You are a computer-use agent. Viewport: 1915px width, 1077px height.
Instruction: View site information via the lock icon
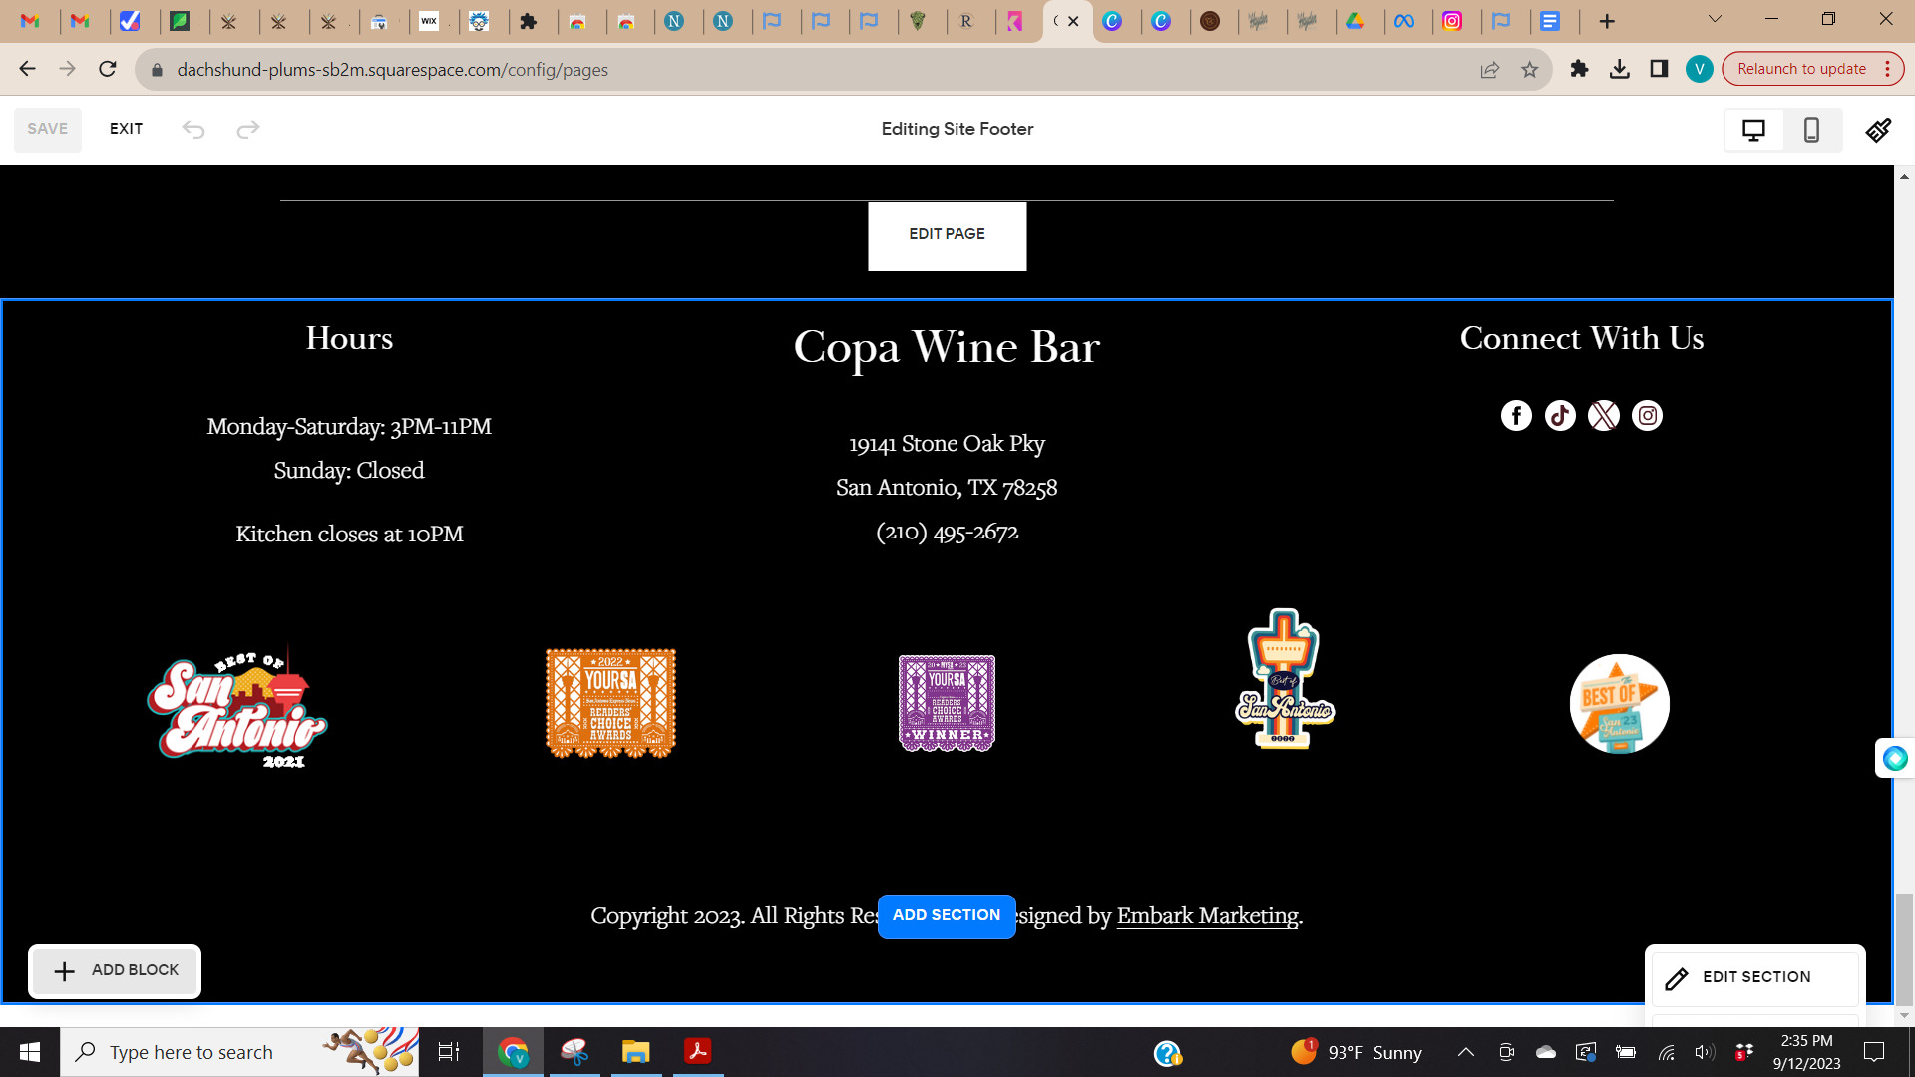[157, 70]
